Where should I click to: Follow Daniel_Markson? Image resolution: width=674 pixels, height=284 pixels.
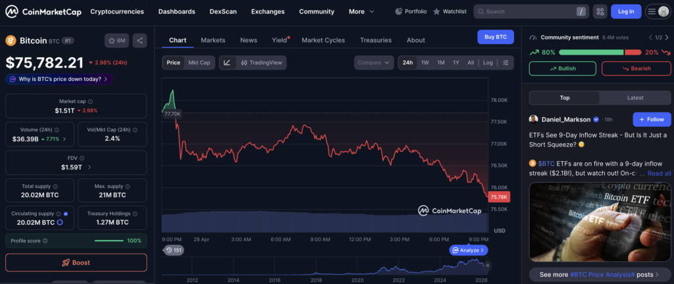(652, 119)
